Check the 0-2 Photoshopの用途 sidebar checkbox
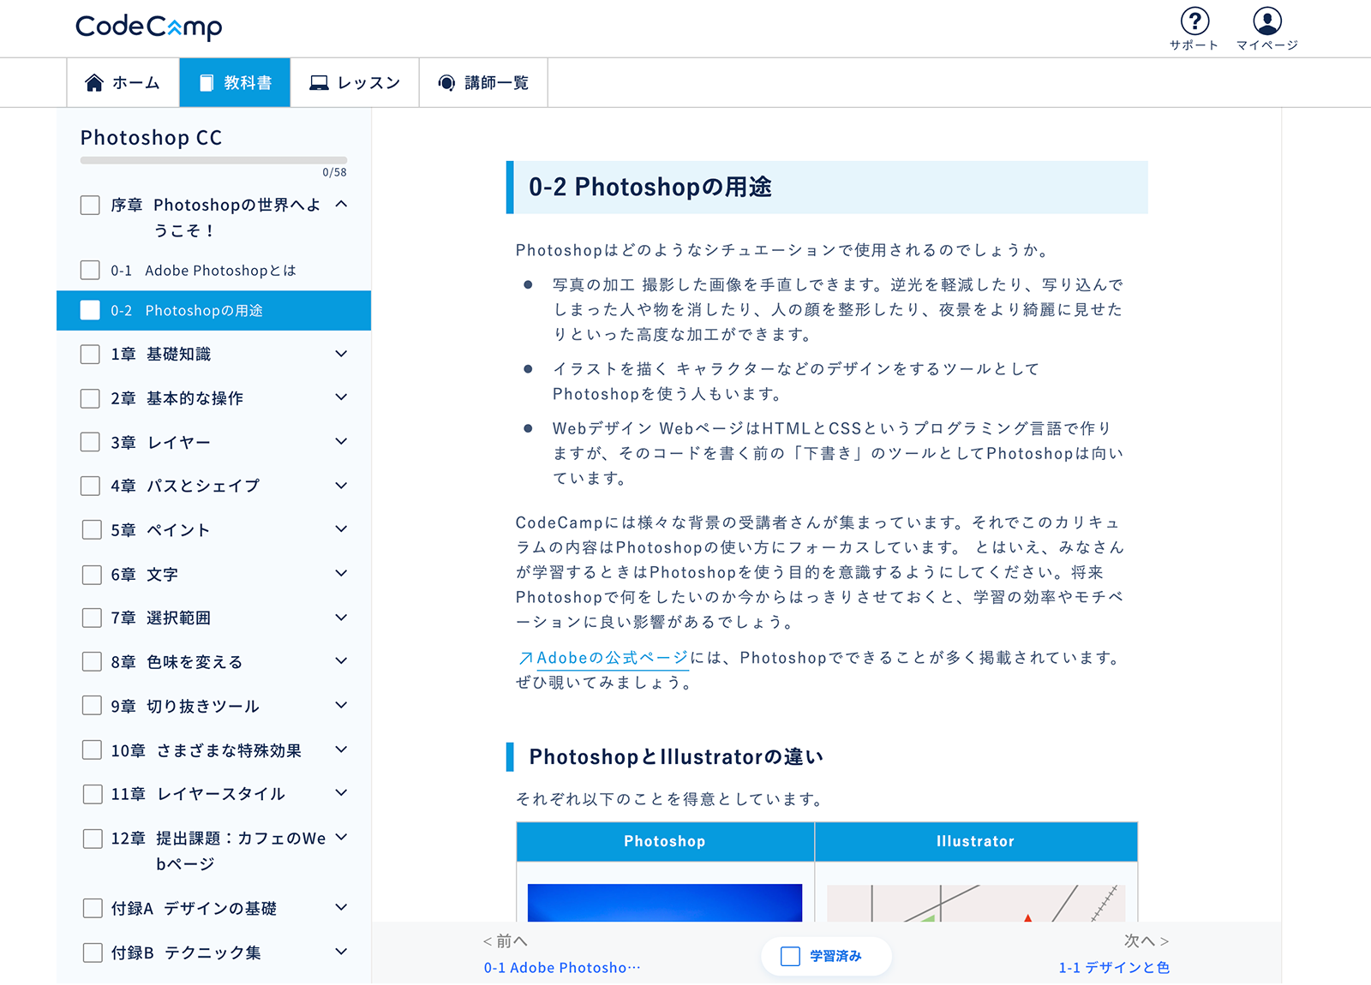Image resolution: width=1371 pixels, height=985 pixels. pyautogui.click(x=90, y=310)
